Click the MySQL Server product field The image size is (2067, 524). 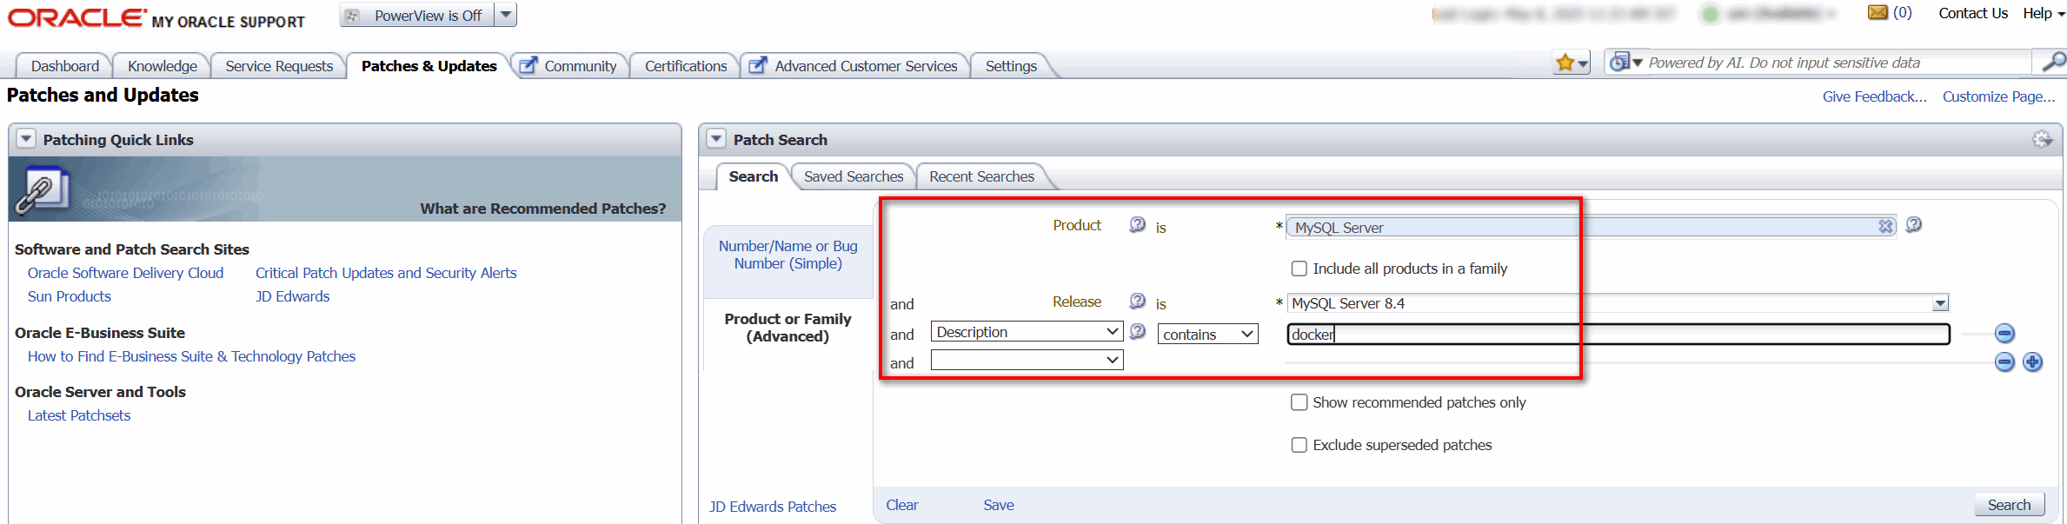pyautogui.click(x=1591, y=227)
